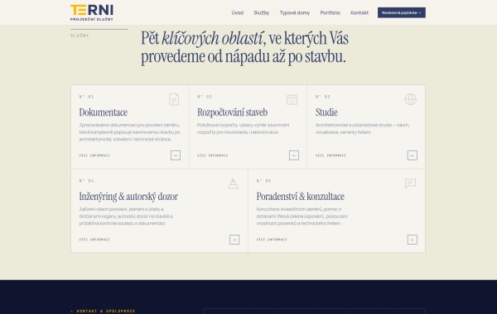This screenshot has width=497, height=314.
Task: Open the Kontakt nav item
Action: point(359,13)
